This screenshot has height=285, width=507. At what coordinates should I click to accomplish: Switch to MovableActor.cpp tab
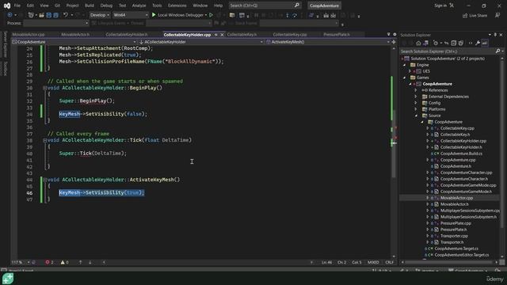[x=29, y=35]
